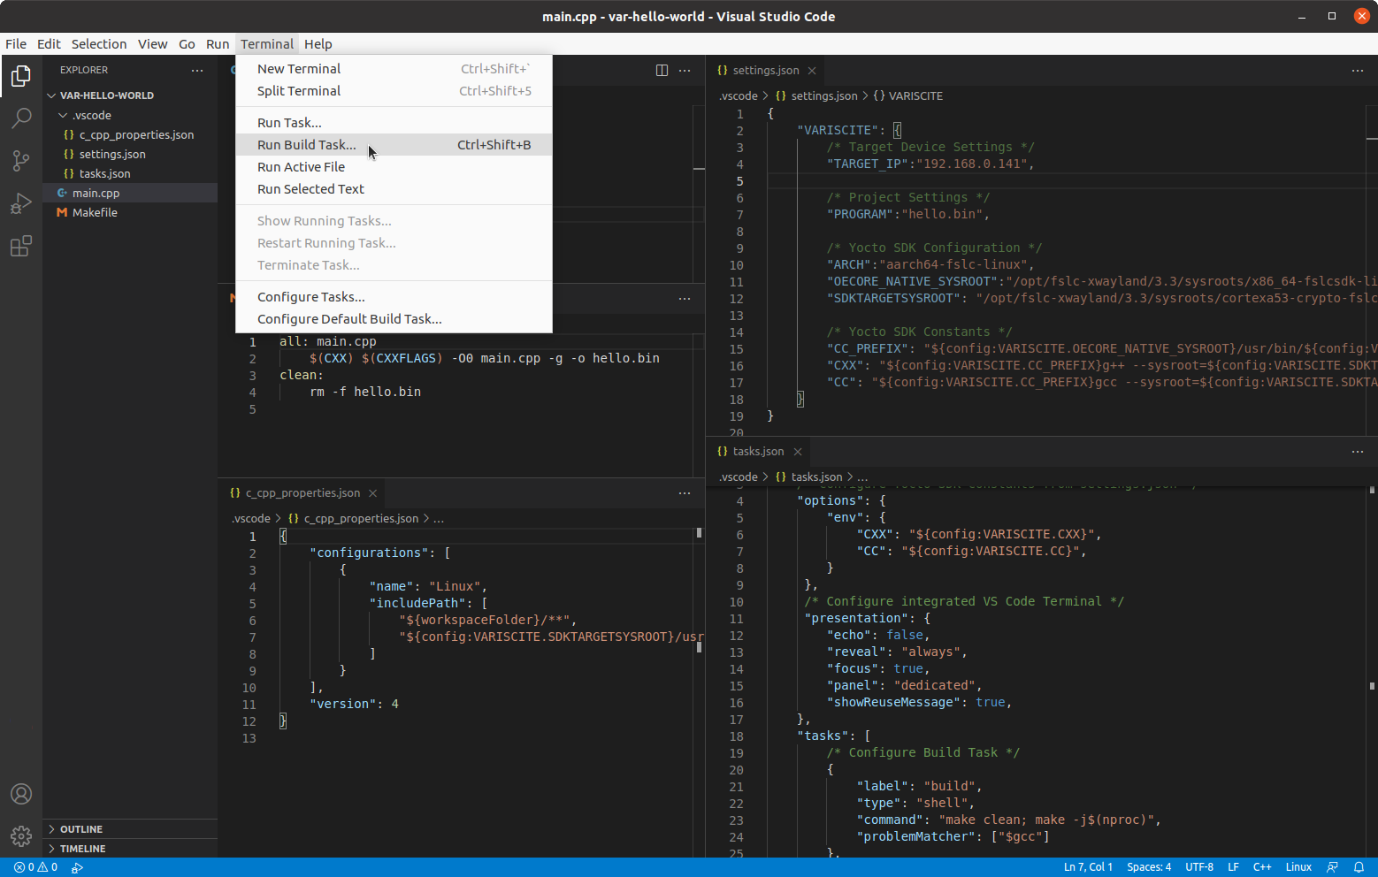Image resolution: width=1378 pixels, height=877 pixels.
Task: Choose Split Terminal menu entry
Action: [394, 91]
